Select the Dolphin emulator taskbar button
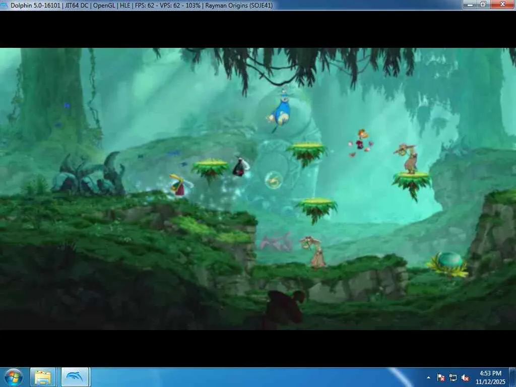516x387 pixels. (x=75, y=377)
